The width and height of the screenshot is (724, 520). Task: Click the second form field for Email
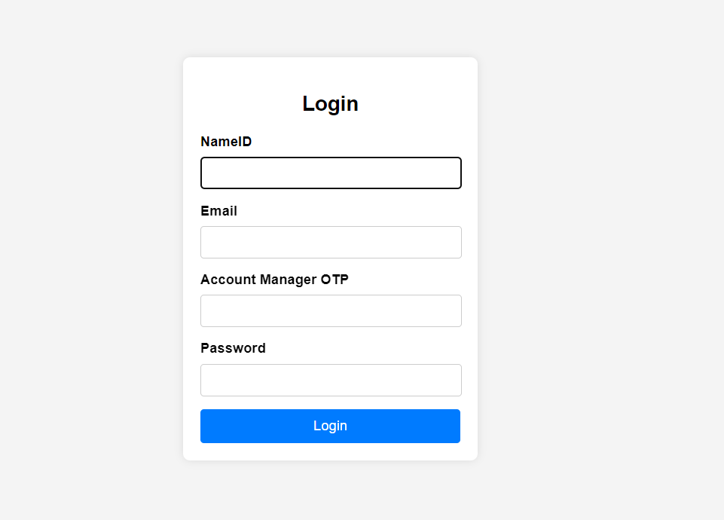(331, 242)
